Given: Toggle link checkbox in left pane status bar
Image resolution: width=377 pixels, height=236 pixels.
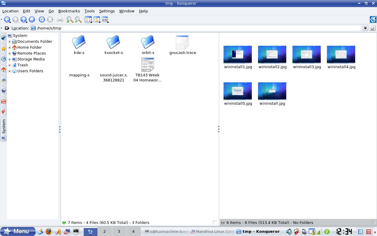Looking at the screenshot, I should point(215,222).
